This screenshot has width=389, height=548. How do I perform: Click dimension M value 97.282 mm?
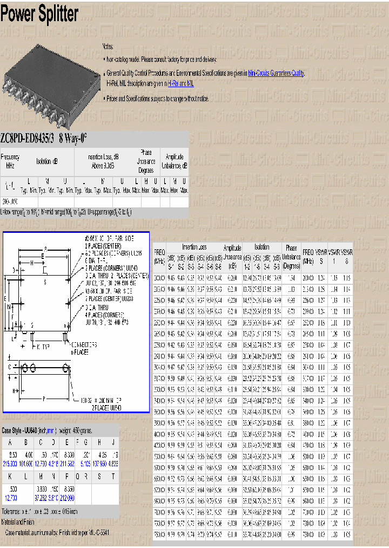pos(42,498)
